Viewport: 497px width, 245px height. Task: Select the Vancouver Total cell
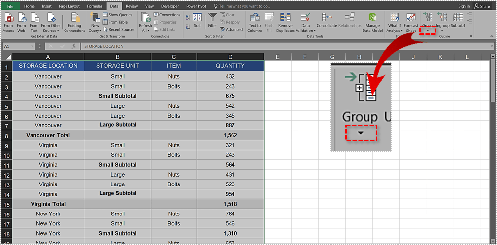48,135
